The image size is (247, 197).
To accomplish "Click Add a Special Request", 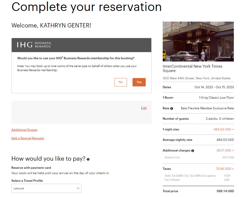I will tap(27, 138).
